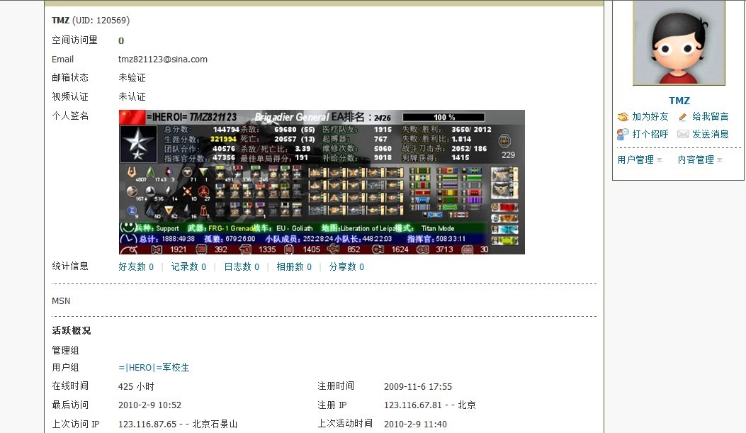Click the China flag icon in signature
The width and height of the screenshot is (746, 433).
click(132, 116)
